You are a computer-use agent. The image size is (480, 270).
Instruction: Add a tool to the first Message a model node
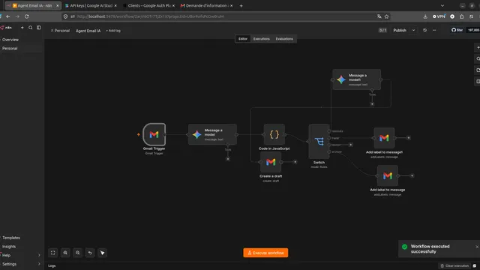pos(228,159)
